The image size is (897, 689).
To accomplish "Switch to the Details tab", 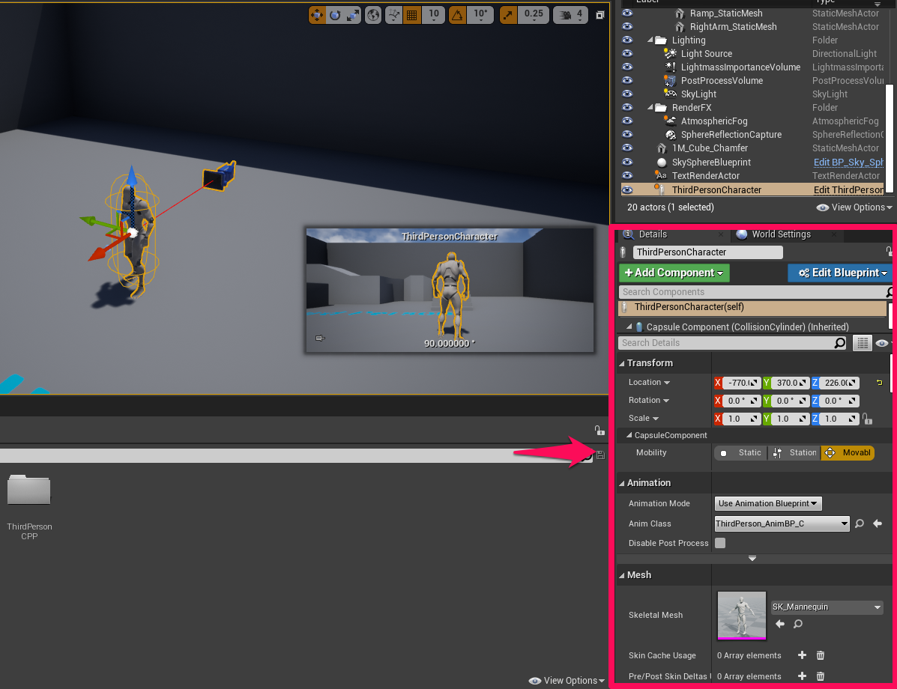I will tap(652, 234).
